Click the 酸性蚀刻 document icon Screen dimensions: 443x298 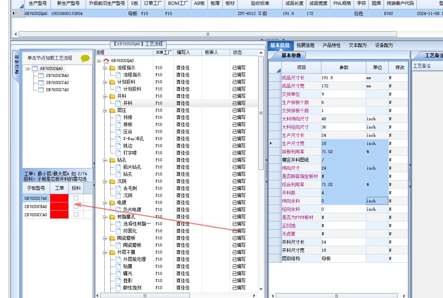(119, 288)
